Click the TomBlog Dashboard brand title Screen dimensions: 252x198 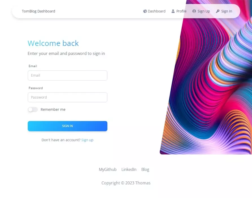point(39,11)
